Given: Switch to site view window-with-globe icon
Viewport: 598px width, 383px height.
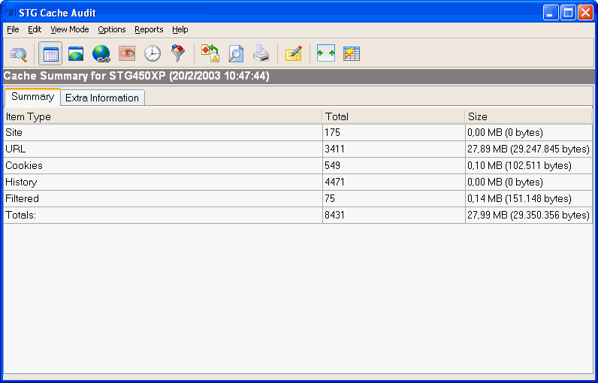Looking at the screenshot, I should [x=76, y=54].
